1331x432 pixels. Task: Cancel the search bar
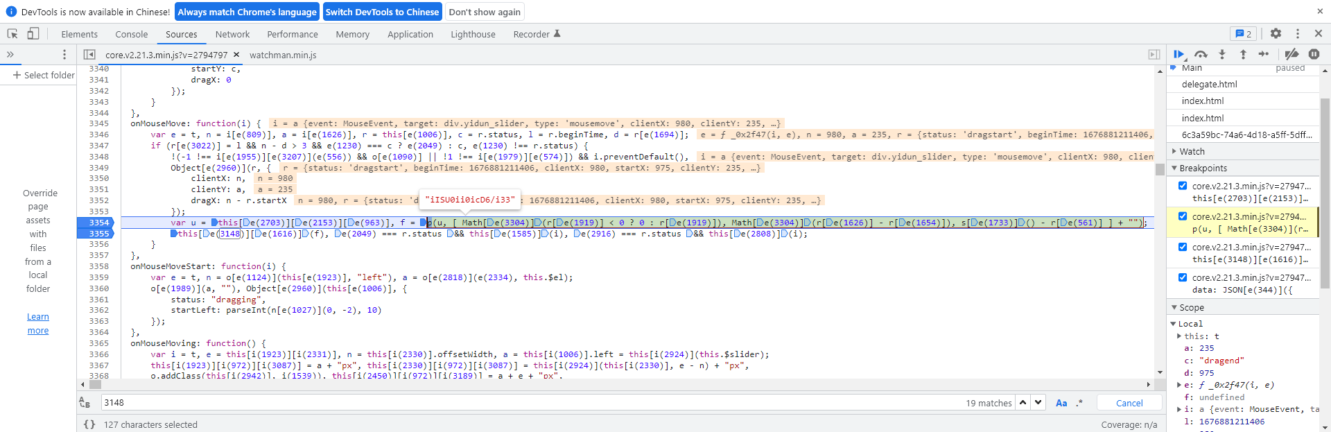1129,403
